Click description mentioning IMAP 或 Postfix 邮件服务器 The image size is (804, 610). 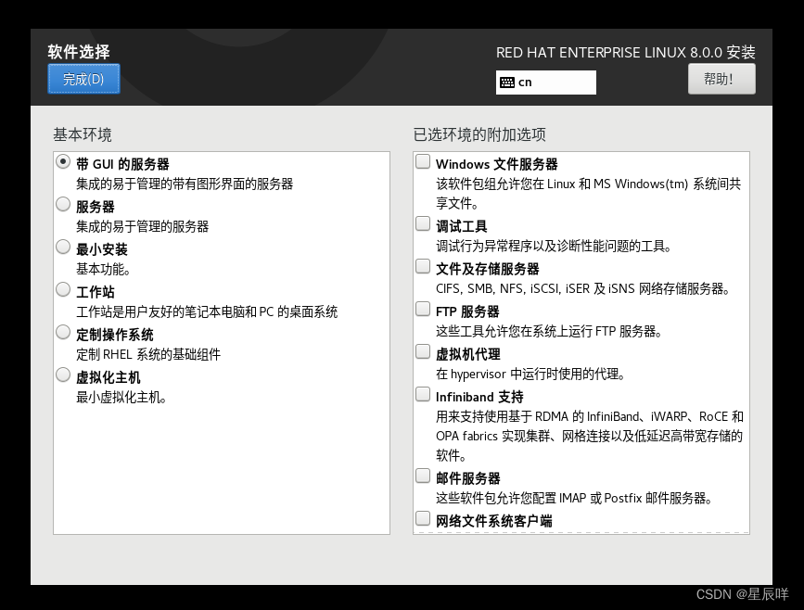pos(574,498)
